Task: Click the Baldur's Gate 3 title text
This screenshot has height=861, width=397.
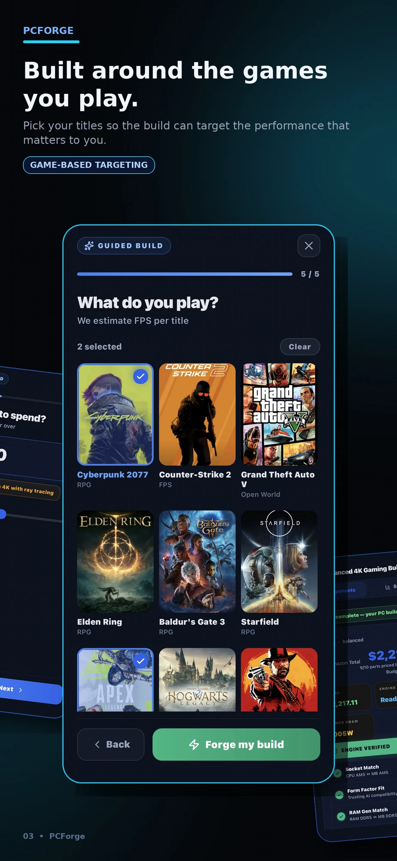Action: (192, 622)
